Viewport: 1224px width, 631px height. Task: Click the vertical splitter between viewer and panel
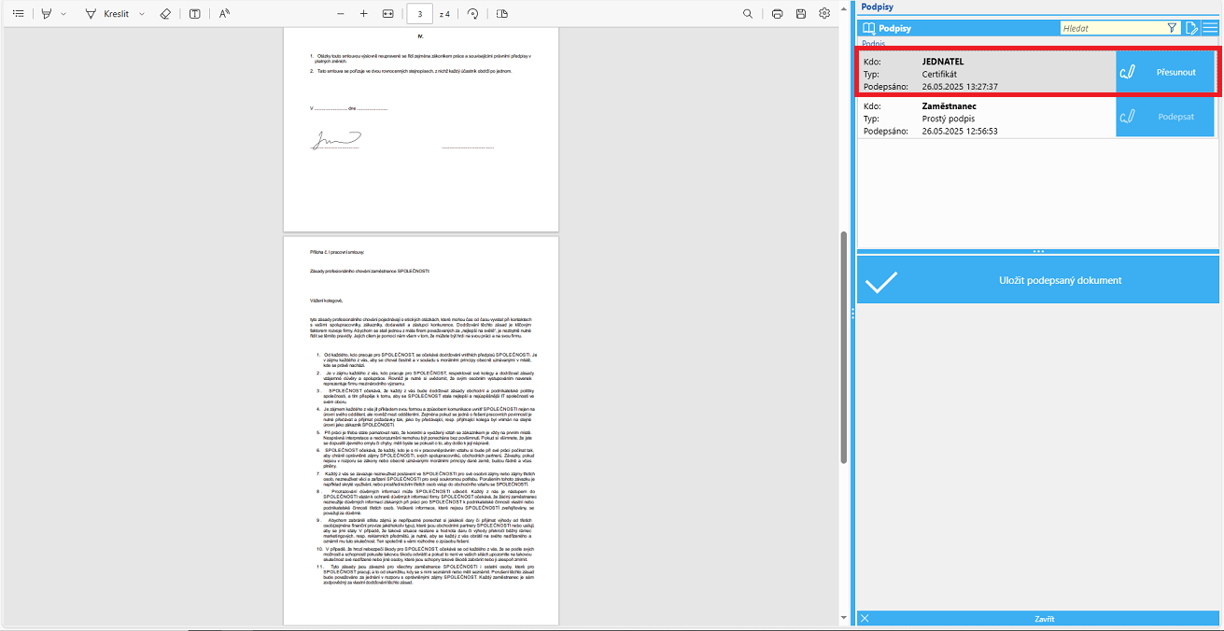(852, 315)
